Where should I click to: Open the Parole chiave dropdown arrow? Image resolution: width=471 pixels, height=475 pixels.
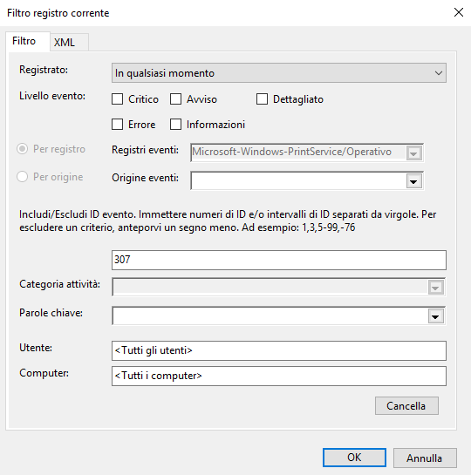tap(436, 316)
